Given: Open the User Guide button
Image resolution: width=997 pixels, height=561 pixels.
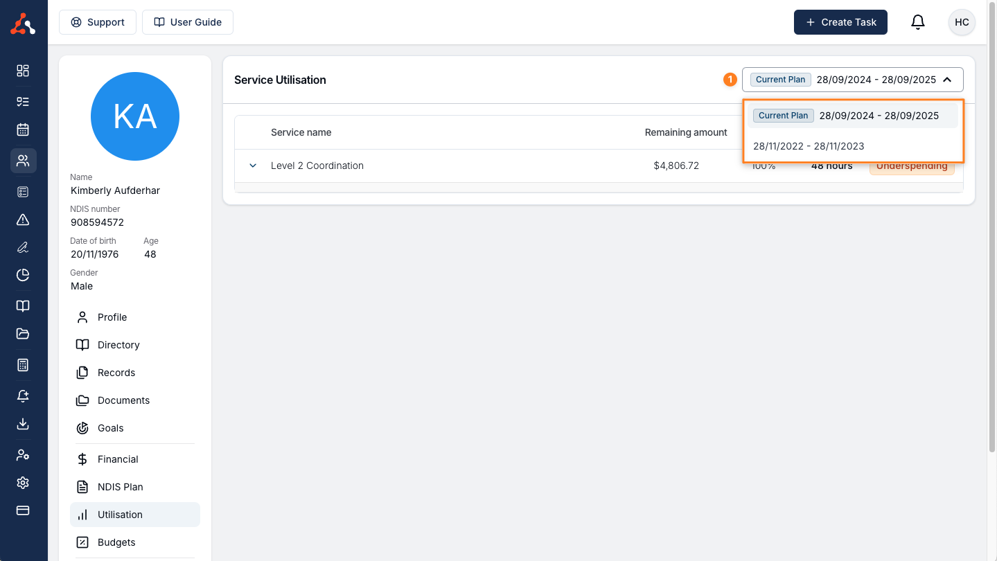Looking at the screenshot, I should point(188,22).
